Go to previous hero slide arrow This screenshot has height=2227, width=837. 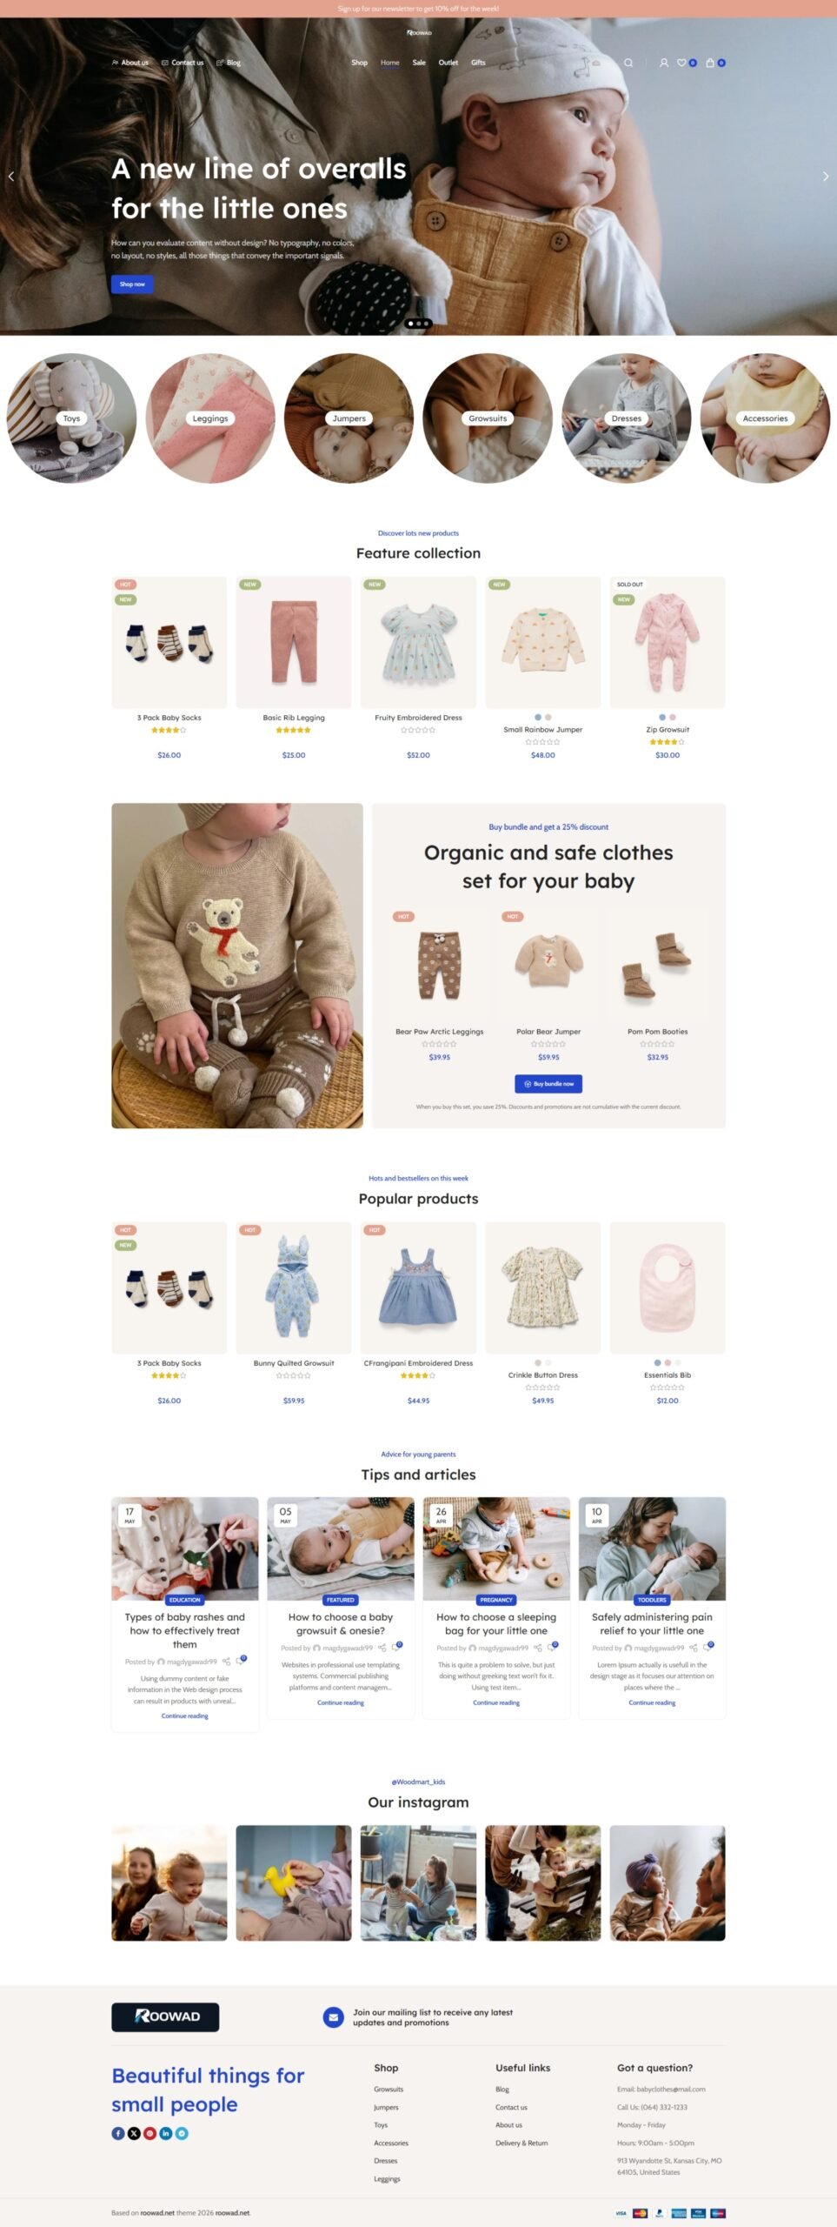pyautogui.click(x=11, y=176)
